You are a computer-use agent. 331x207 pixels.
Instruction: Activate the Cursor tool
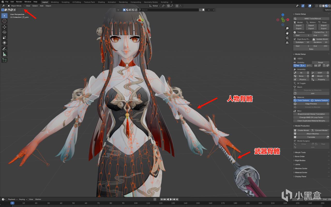(x=4, y=21)
